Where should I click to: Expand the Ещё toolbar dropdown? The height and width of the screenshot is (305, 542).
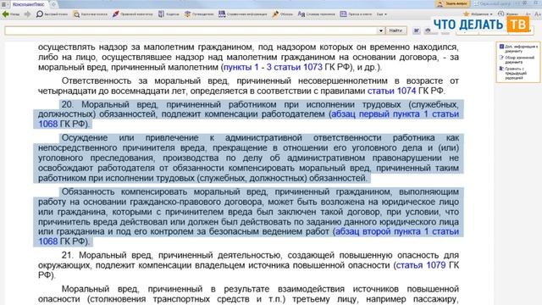382,14
